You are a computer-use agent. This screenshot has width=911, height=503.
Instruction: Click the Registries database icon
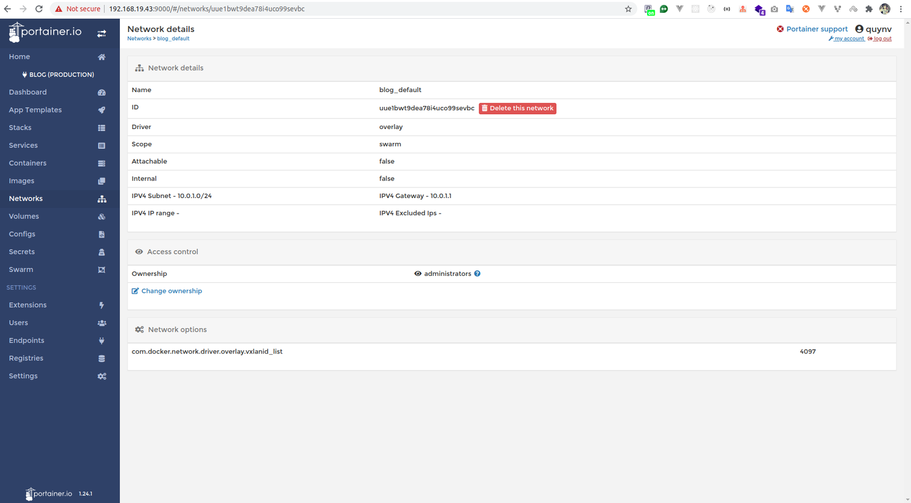102,358
